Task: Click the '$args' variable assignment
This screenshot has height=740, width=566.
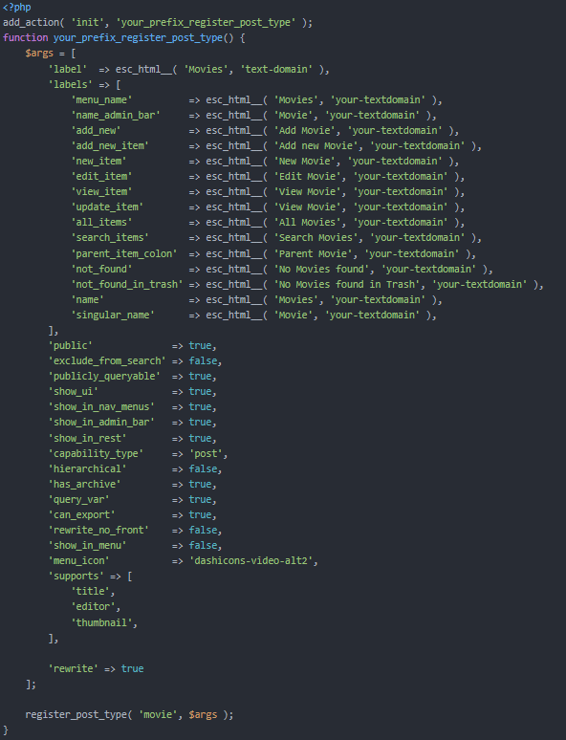Action: 39,54
